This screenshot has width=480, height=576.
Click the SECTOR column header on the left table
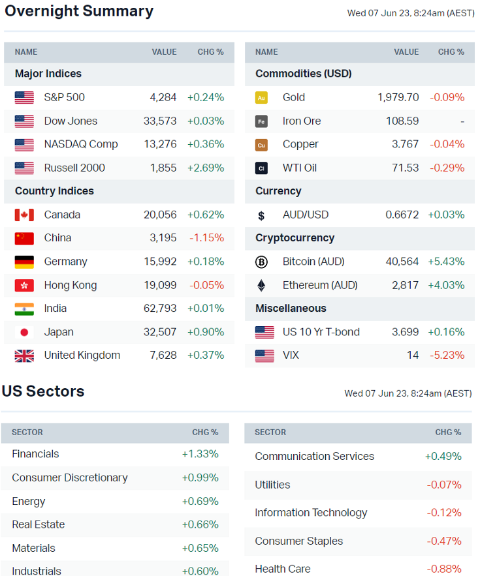pyautogui.click(x=27, y=432)
